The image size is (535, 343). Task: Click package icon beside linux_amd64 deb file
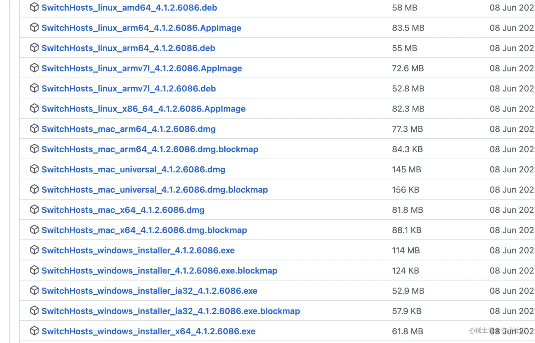[x=34, y=7]
